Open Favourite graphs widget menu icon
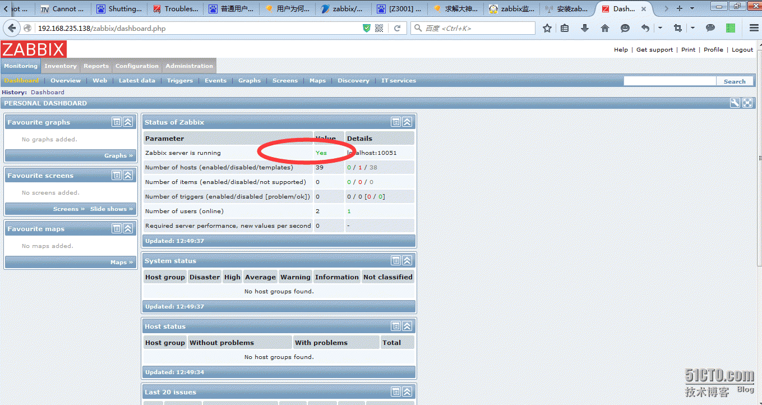The width and height of the screenshot is (762, 405). click(117, 122)
